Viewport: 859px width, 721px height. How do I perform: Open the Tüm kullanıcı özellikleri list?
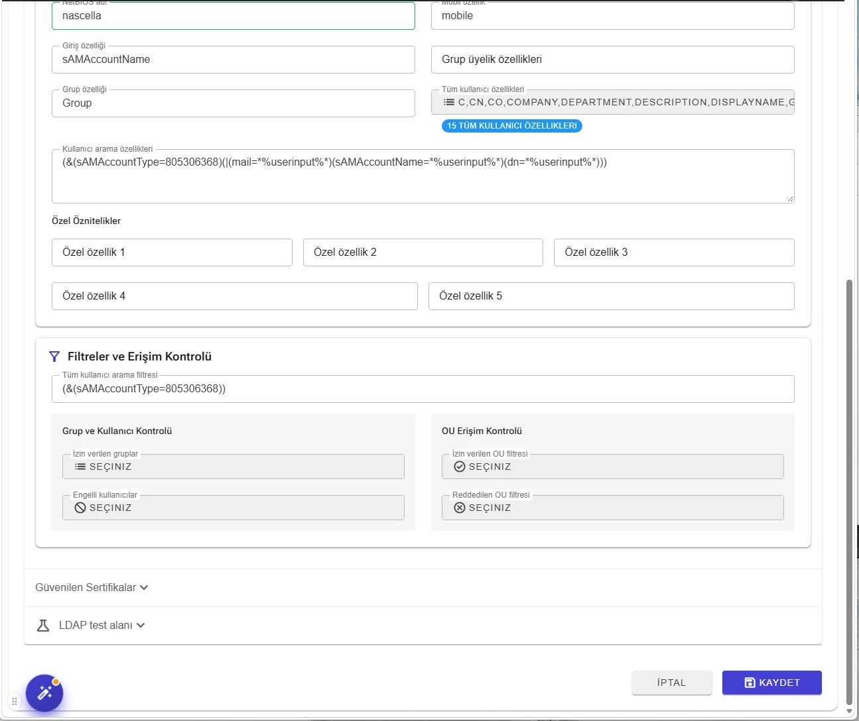coord(613,102)
